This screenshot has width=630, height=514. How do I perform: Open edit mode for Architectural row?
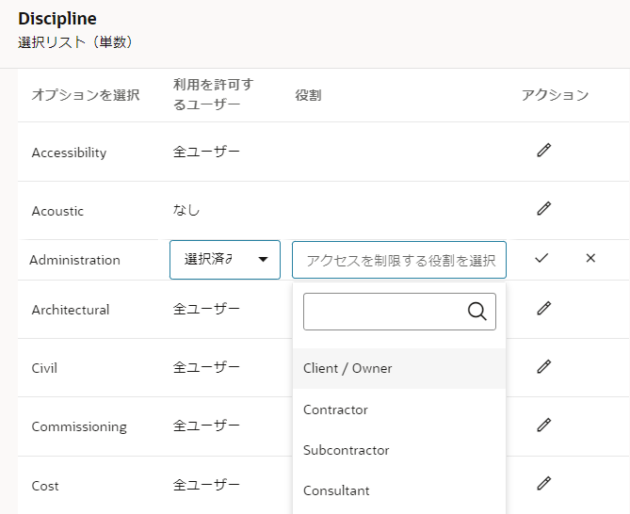[543, 308]
